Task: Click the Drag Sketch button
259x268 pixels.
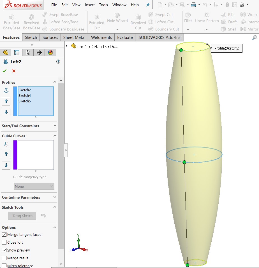Action: [22, 216]
